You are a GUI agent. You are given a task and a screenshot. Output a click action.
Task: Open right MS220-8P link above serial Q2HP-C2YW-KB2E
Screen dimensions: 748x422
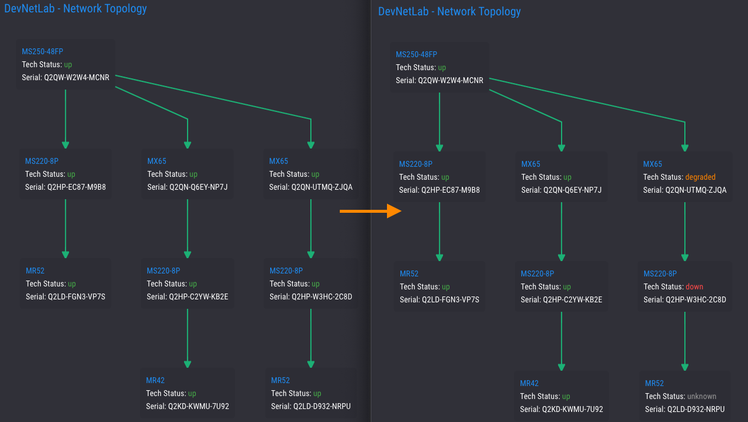click(x=537, y=273)
